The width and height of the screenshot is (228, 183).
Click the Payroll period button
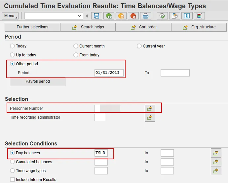[x=38, y=81]
